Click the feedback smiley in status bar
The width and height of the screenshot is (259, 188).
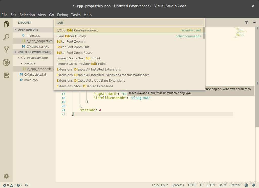click(246, 185)
